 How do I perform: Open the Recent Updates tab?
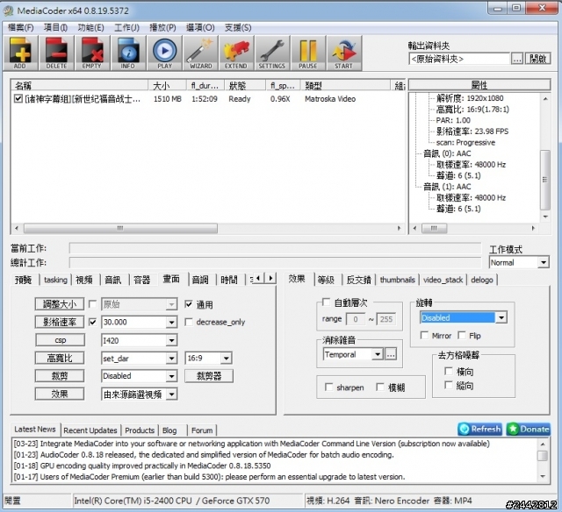pos(90,430)
